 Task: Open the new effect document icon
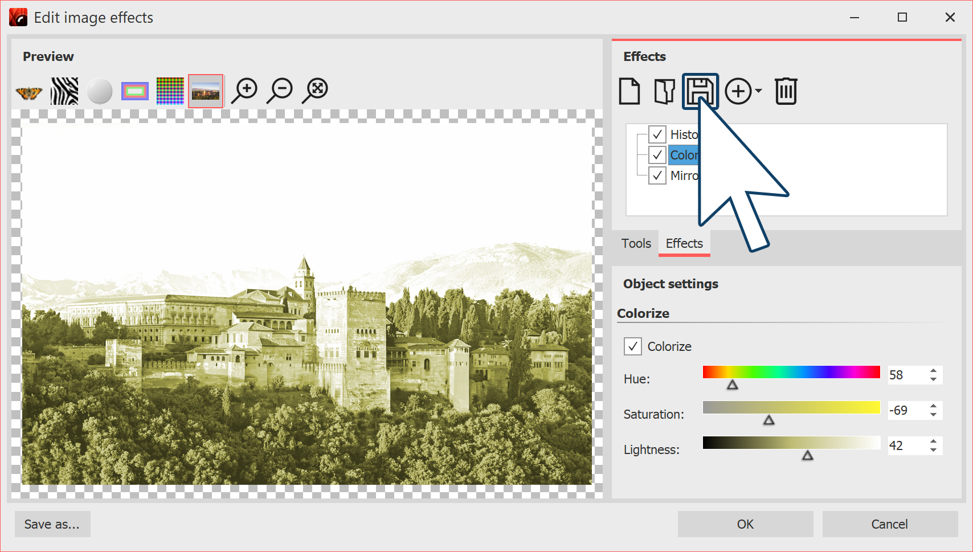click(629, 90)
